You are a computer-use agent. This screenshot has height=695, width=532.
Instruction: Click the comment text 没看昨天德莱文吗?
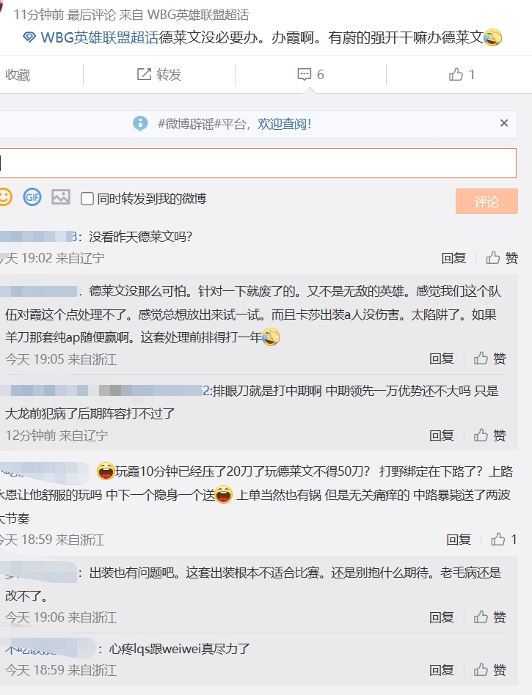click(x=141, y=237)
